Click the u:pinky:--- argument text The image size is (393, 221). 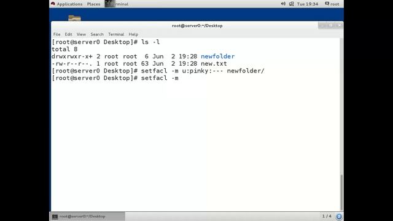[x=203, y=71]
